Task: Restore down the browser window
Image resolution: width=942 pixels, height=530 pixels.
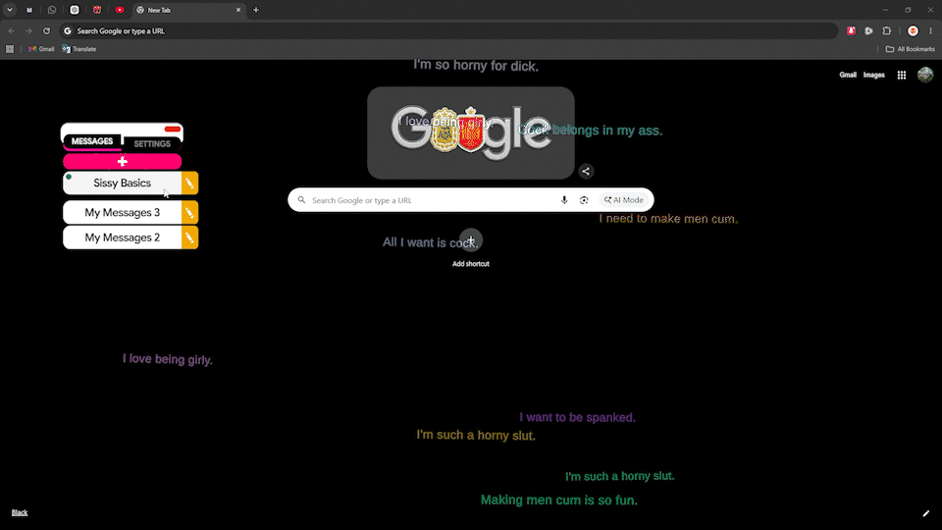Action: coord(908,10)
